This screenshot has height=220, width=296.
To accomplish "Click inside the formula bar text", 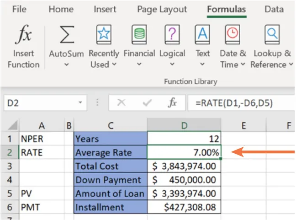I will pos(238,103).
